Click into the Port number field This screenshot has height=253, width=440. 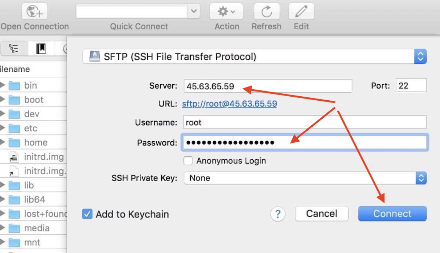[411, 86]
